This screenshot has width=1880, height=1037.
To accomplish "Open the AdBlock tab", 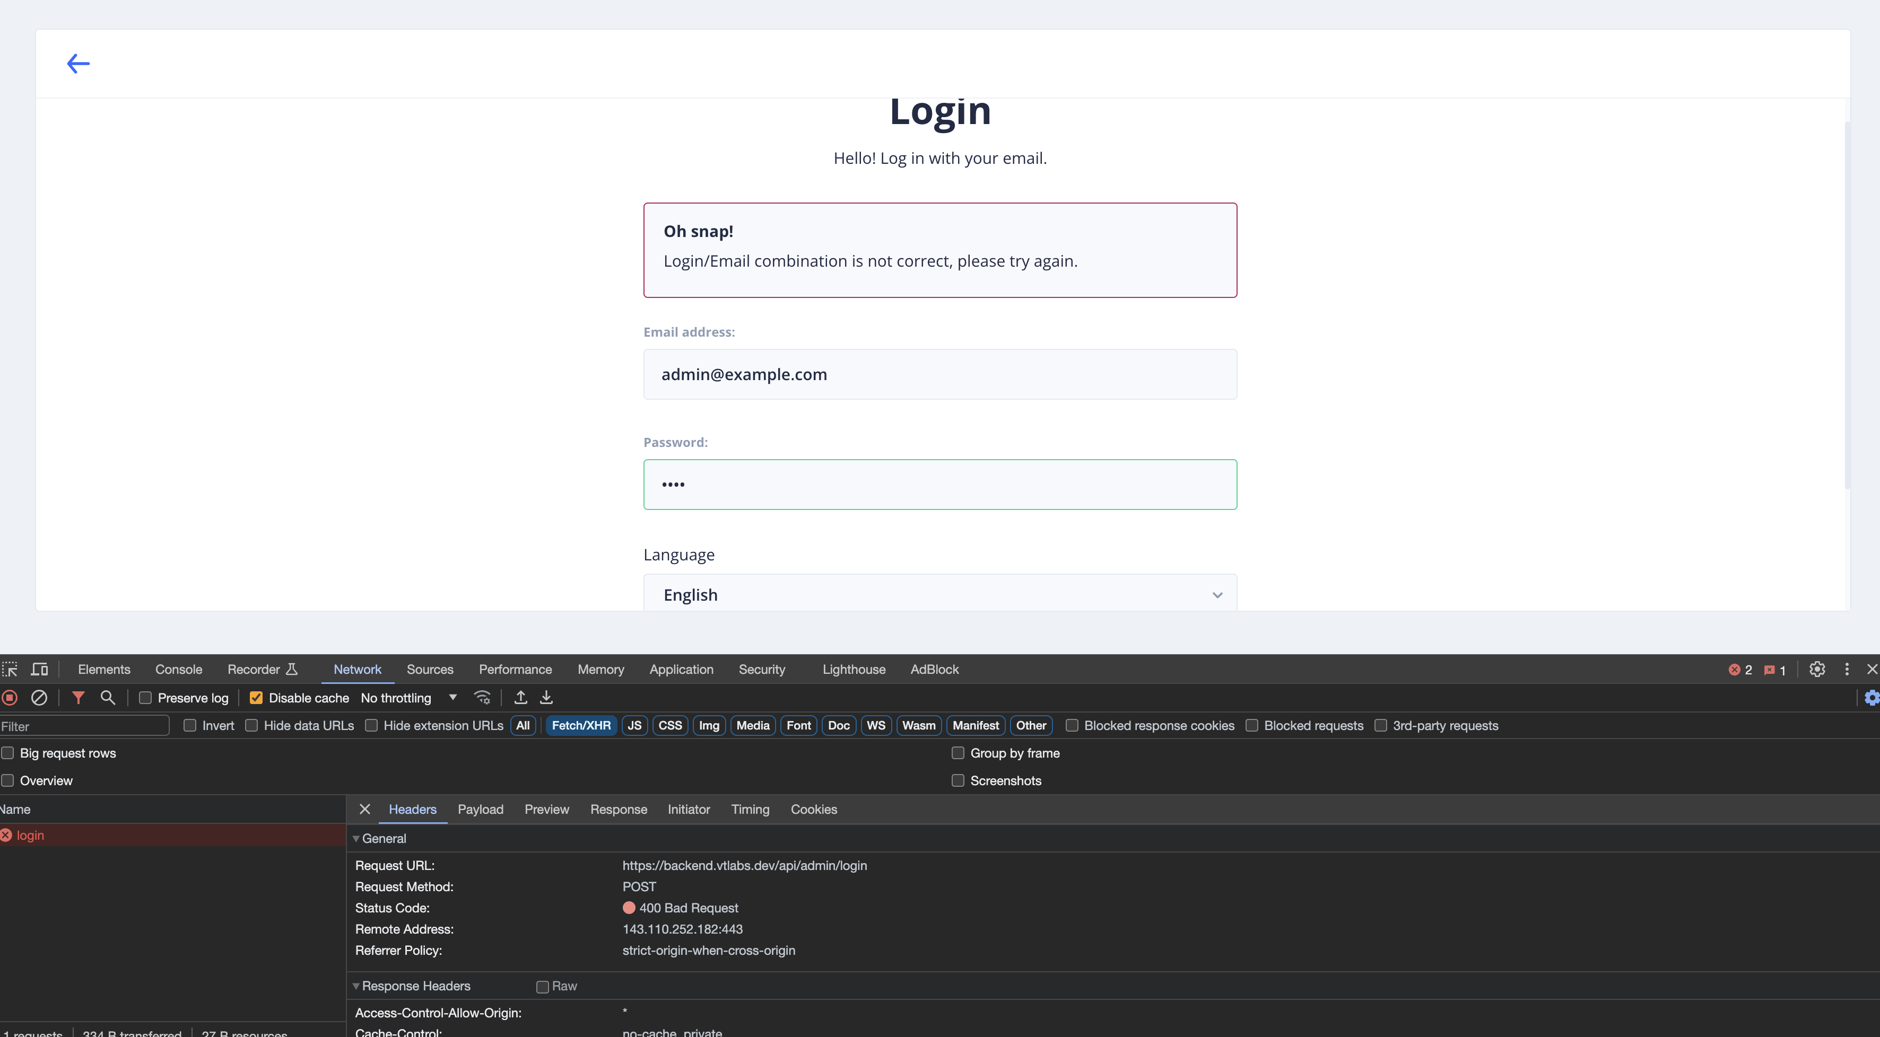I will (934, 670).
